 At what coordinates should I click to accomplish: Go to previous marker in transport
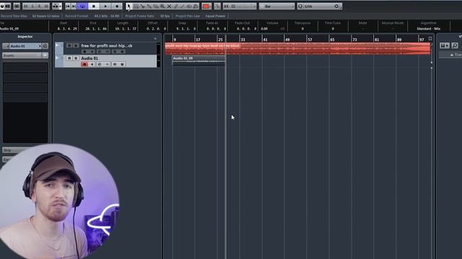(x=68, y=6)
